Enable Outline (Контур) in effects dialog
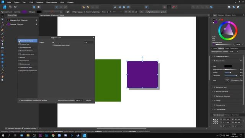 pyautogui.click(x=19, y=58)
